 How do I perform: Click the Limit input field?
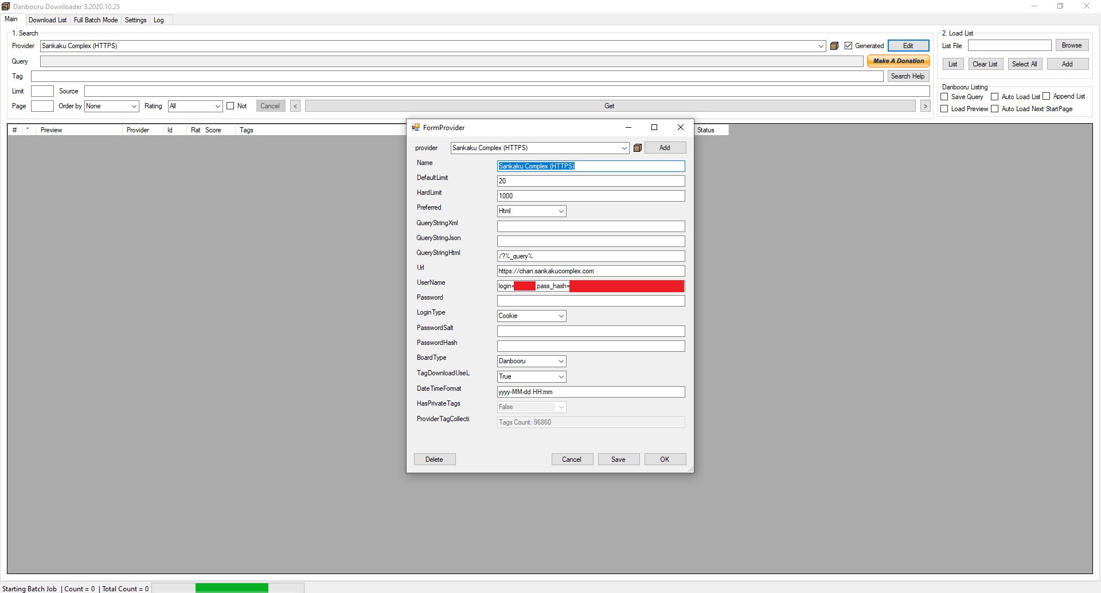coord(42,91)
